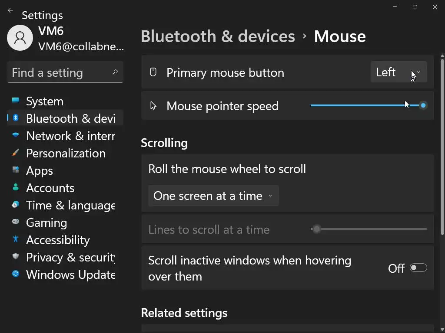The height and width of the screenshot is (333, 445).
Task: Click the Apps icon in sidebar
Action: click(16, 170)
